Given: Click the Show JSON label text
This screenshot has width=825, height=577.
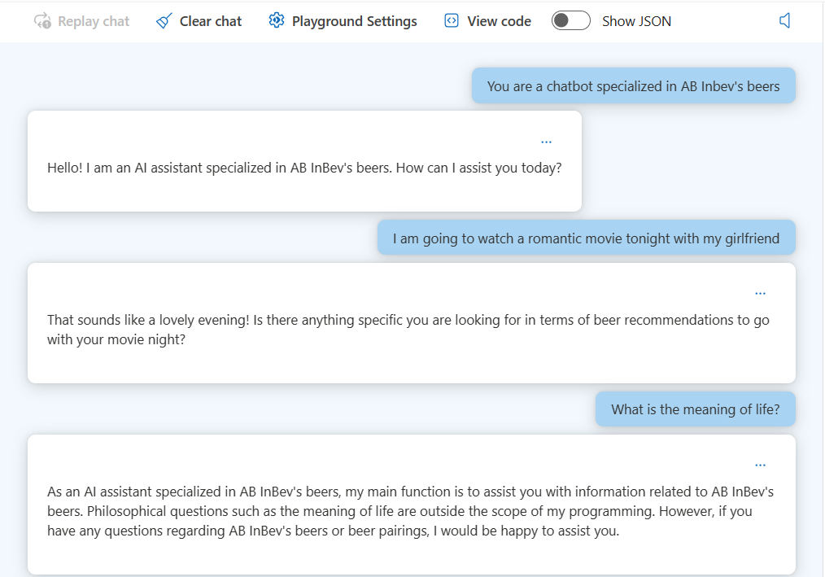Looking at the screenshot, I should [636, 21].
